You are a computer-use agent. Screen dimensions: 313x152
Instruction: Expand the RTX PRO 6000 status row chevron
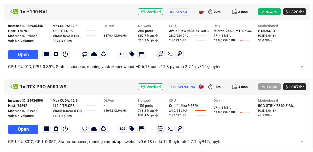click(x=302, y=142)
